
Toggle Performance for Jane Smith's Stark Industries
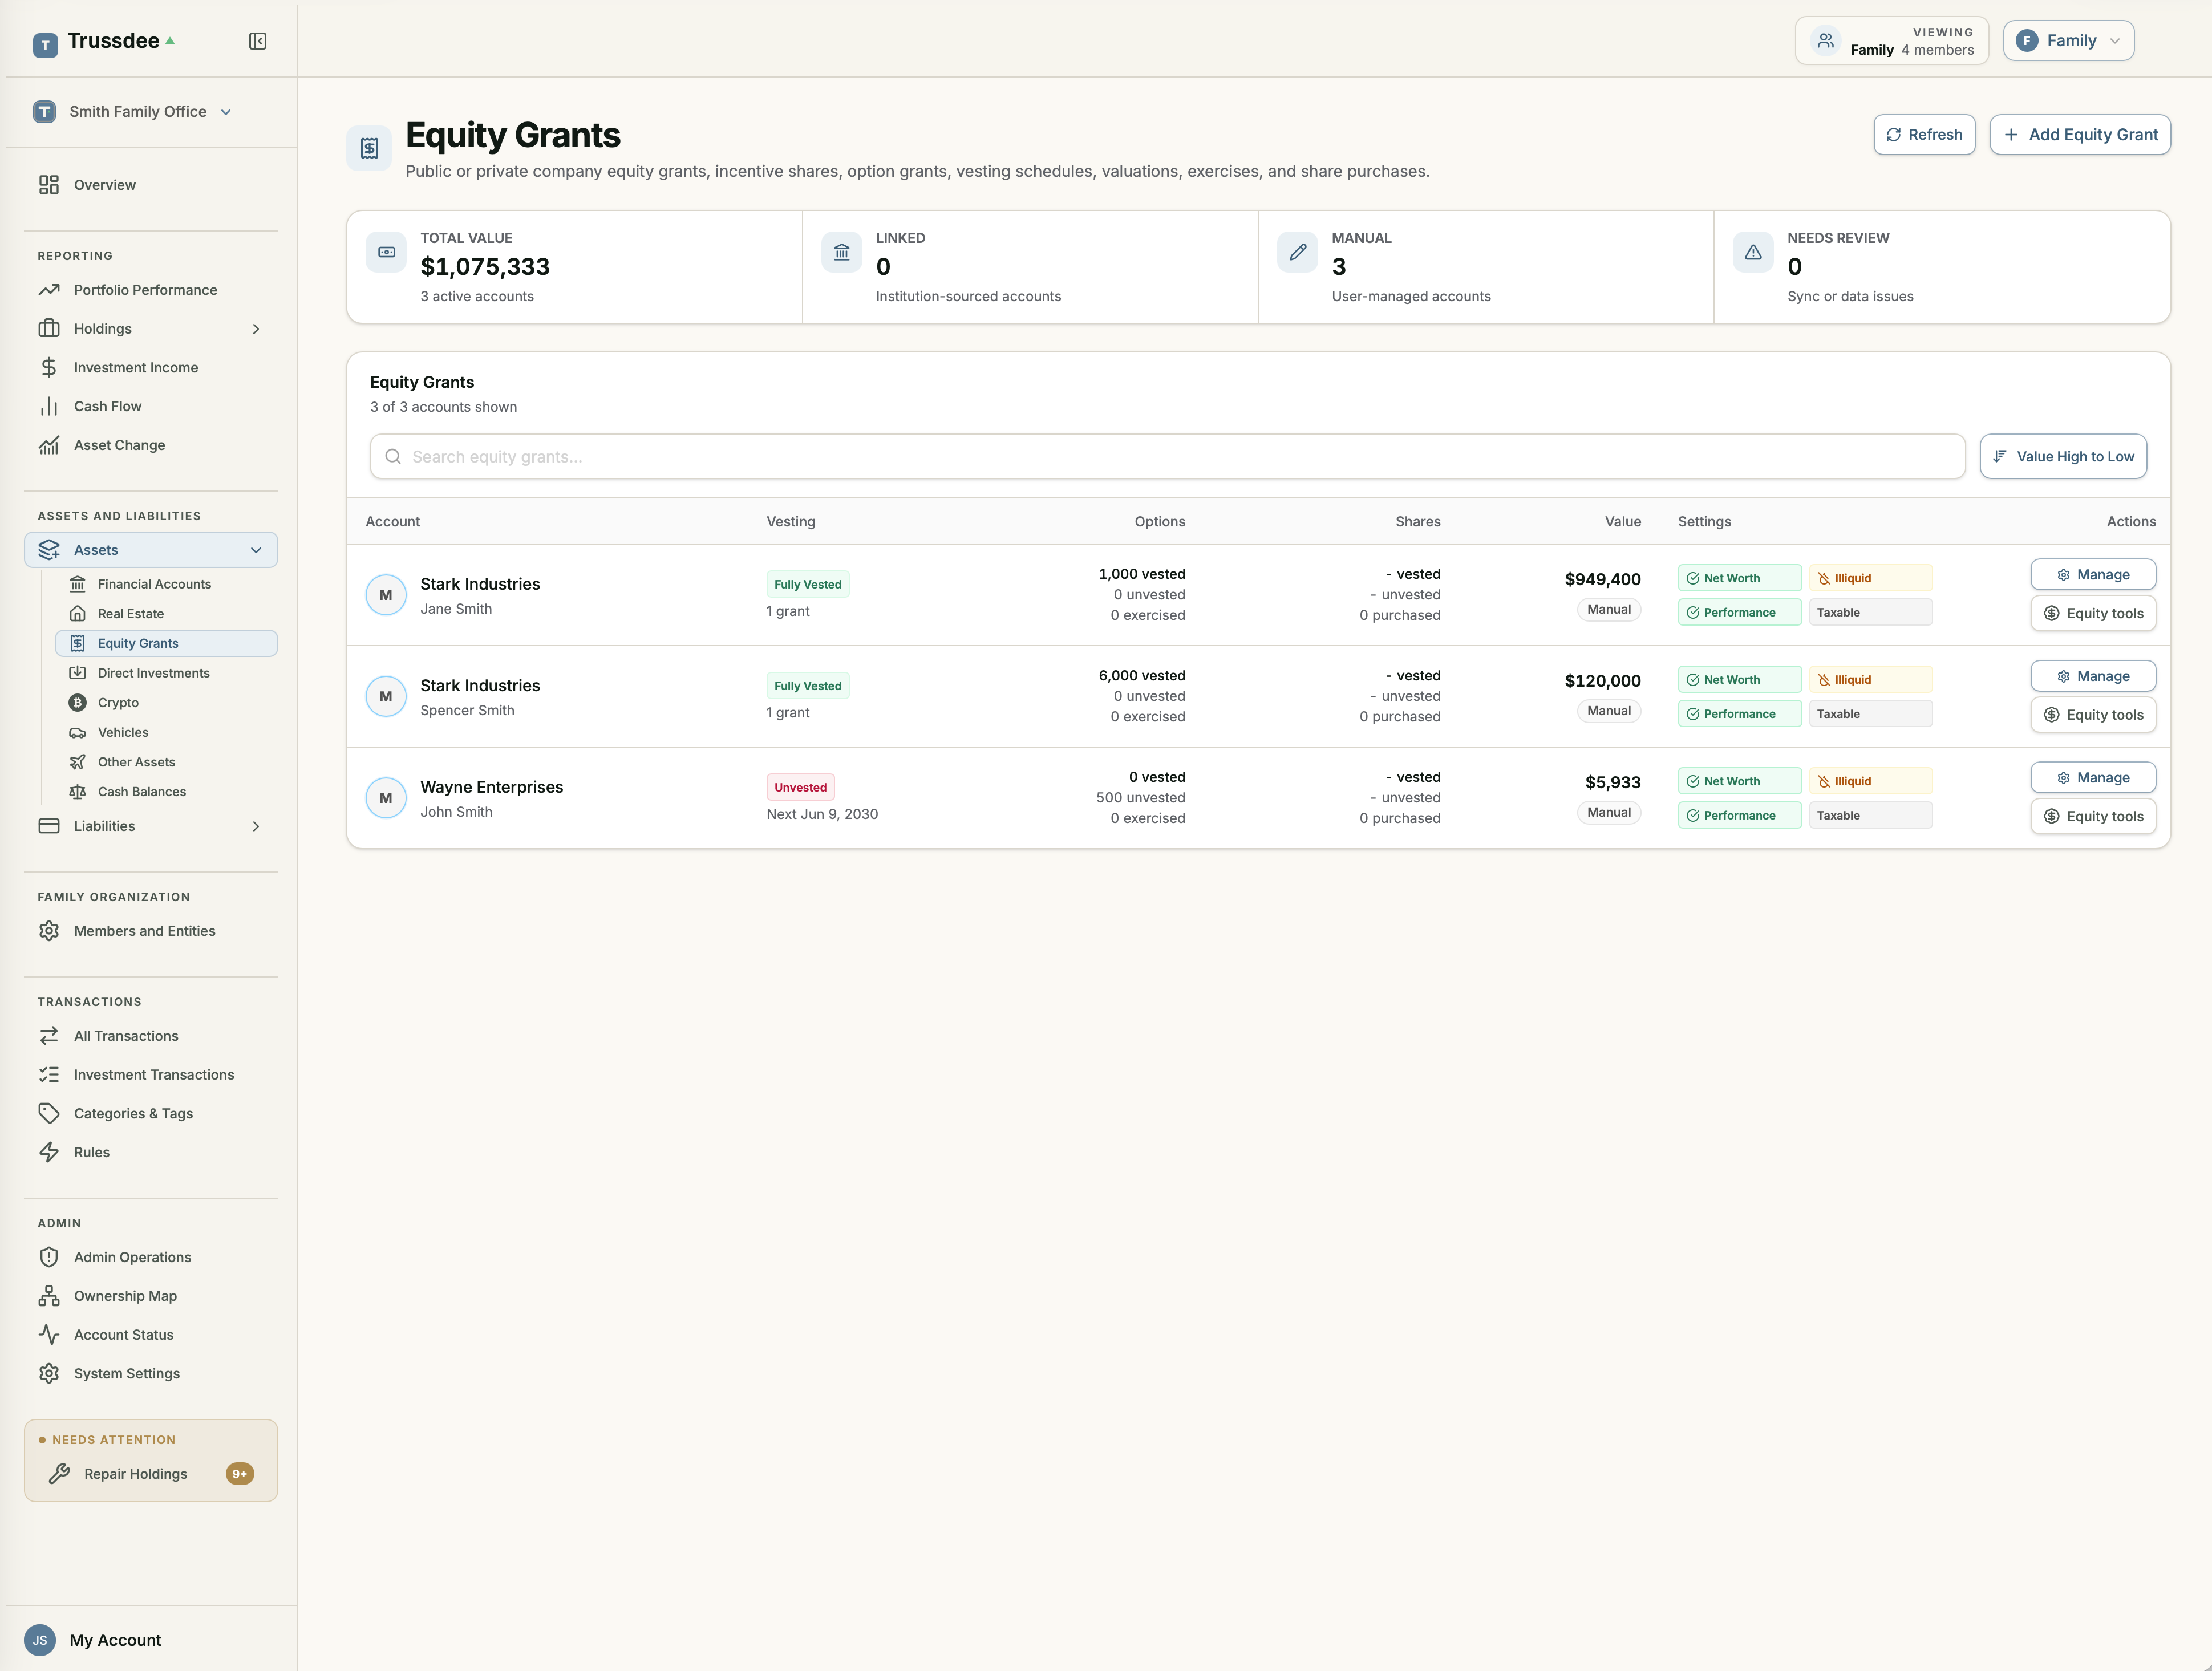click(x=1740, y=612)
